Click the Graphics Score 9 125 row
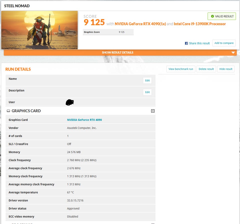The width and height of the screenshot is (240, 224). coord(108,32)
